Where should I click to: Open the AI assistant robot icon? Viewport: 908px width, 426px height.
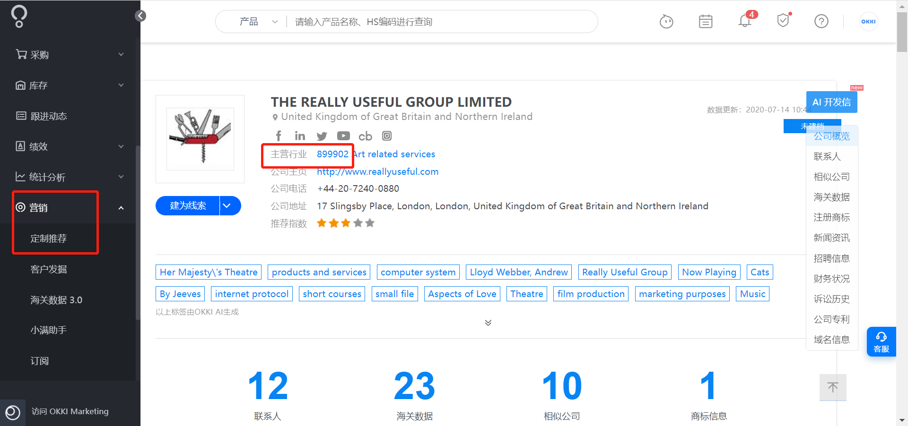point(666,21)
